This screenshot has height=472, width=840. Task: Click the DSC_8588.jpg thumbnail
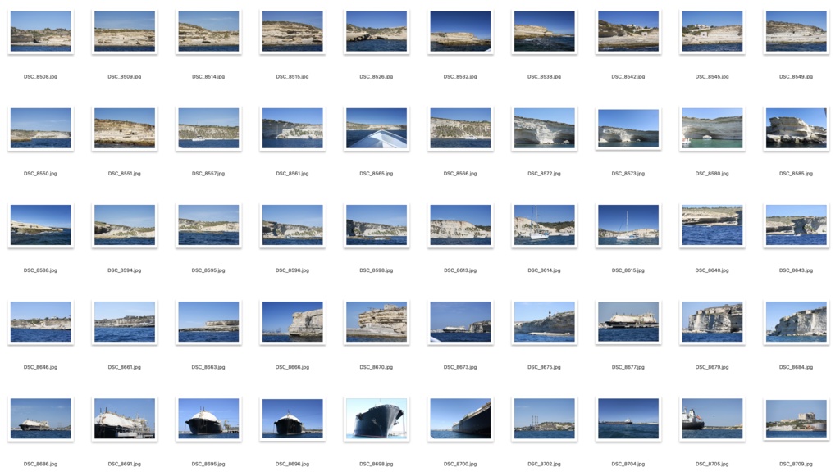click(41, 225)
